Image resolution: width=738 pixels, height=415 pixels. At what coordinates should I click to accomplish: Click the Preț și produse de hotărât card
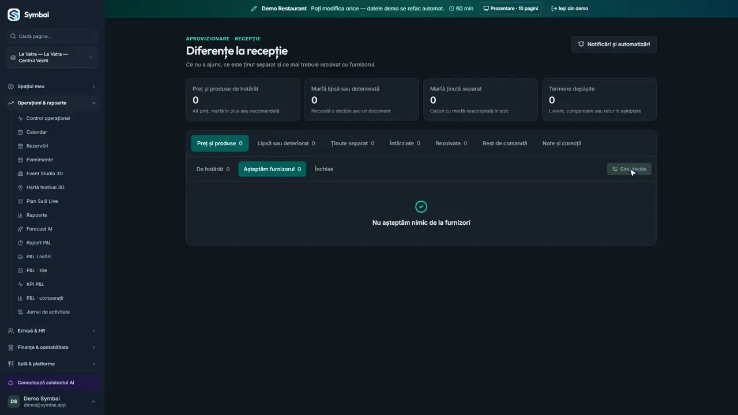pyautogui.click(x=243, y=100)
